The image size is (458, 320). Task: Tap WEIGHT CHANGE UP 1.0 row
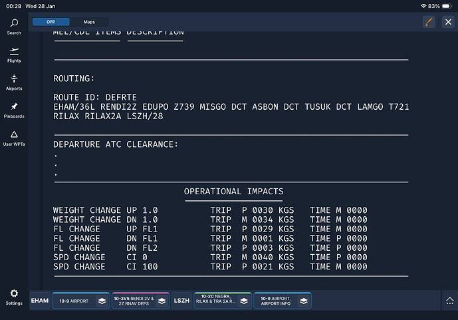coord(210,210)
